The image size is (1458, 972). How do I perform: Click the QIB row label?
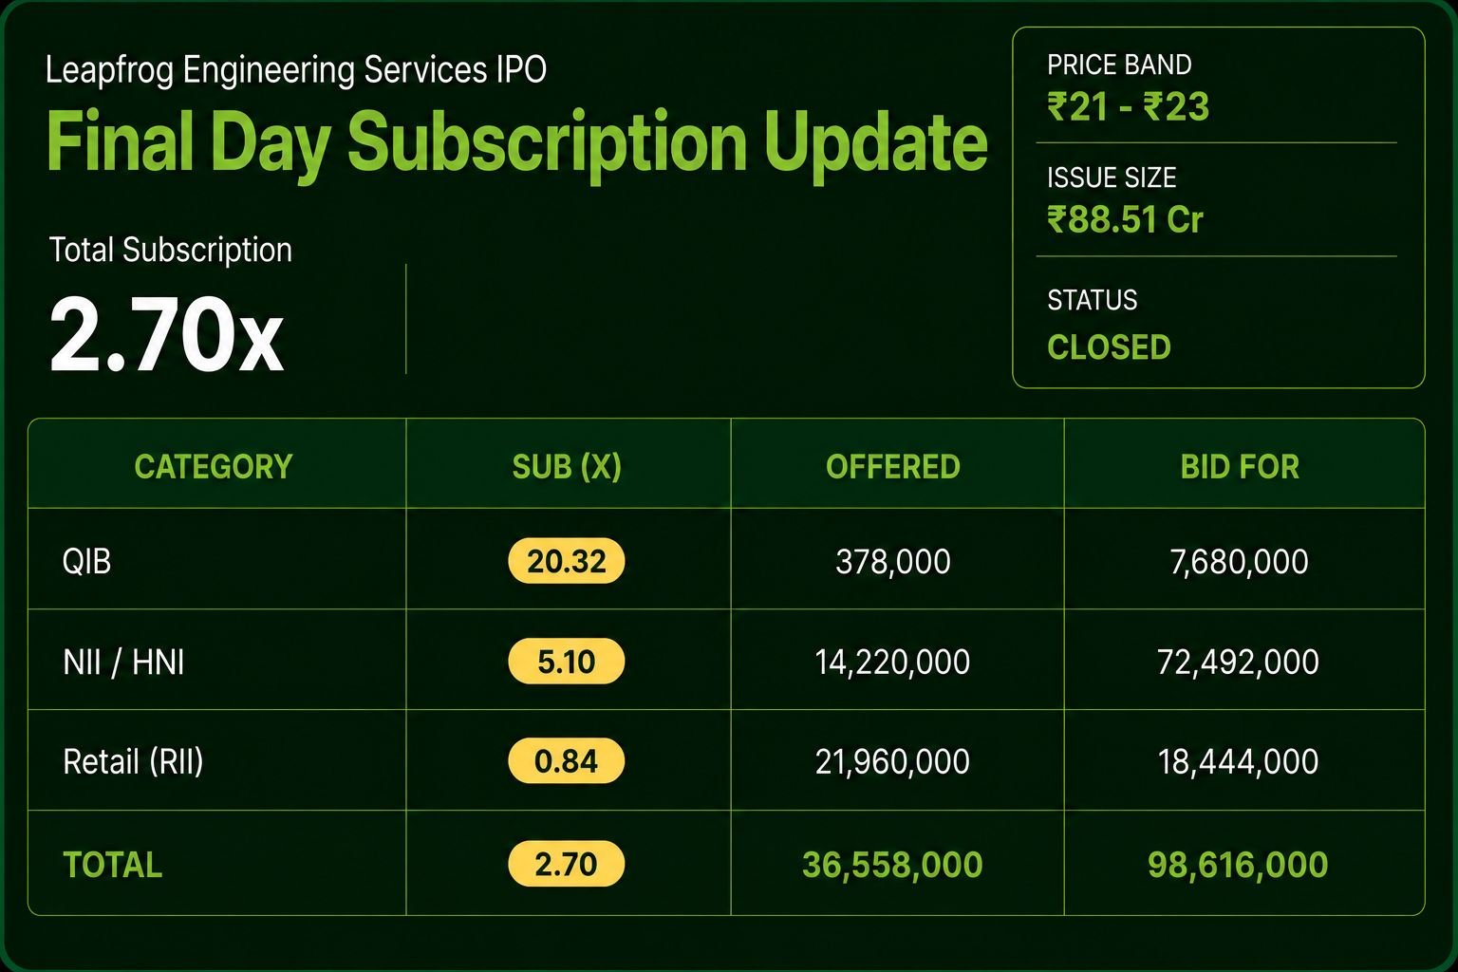(86, 561)
